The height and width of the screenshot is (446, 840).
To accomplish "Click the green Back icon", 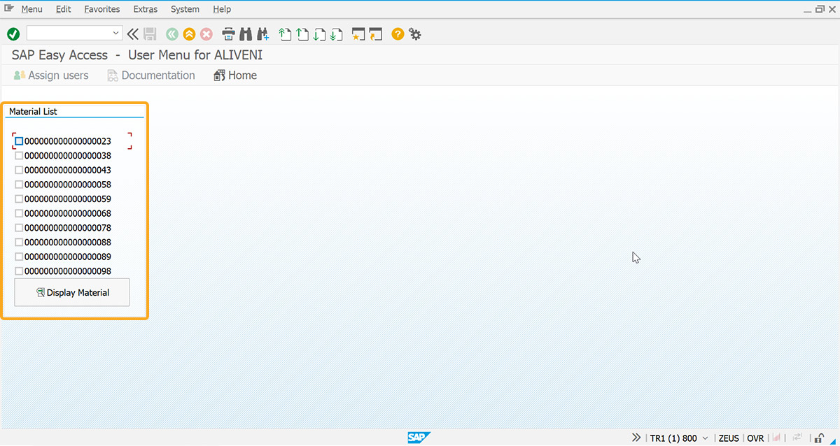I will coord(172,34).
